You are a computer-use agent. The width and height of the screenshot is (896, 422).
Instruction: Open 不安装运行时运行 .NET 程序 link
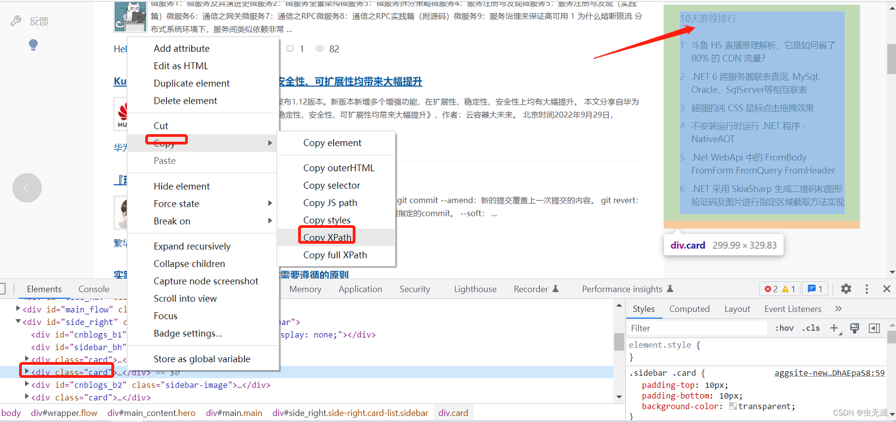[x=749, y=132]
